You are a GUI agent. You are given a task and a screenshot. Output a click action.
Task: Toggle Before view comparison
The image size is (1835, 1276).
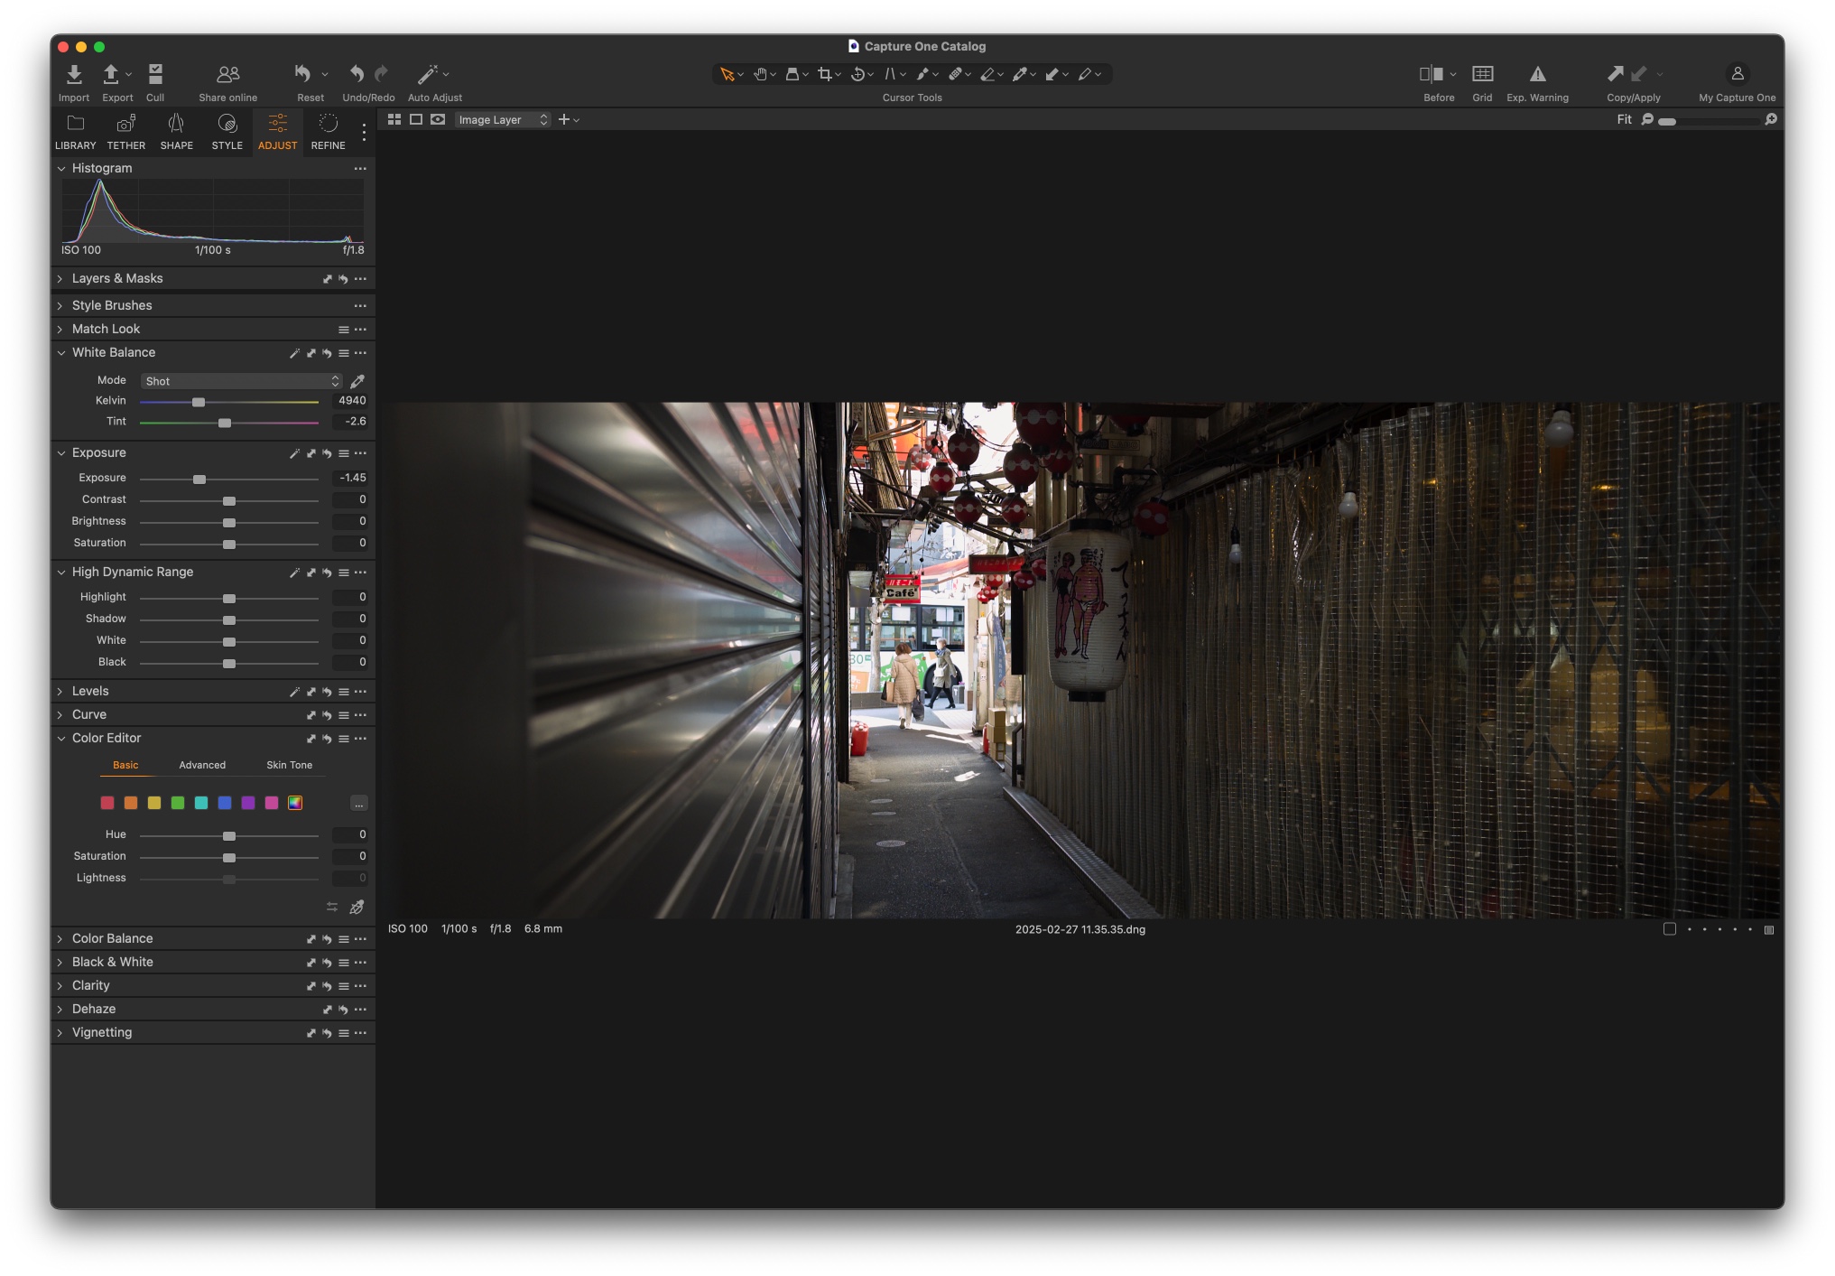click(1431, 74)
